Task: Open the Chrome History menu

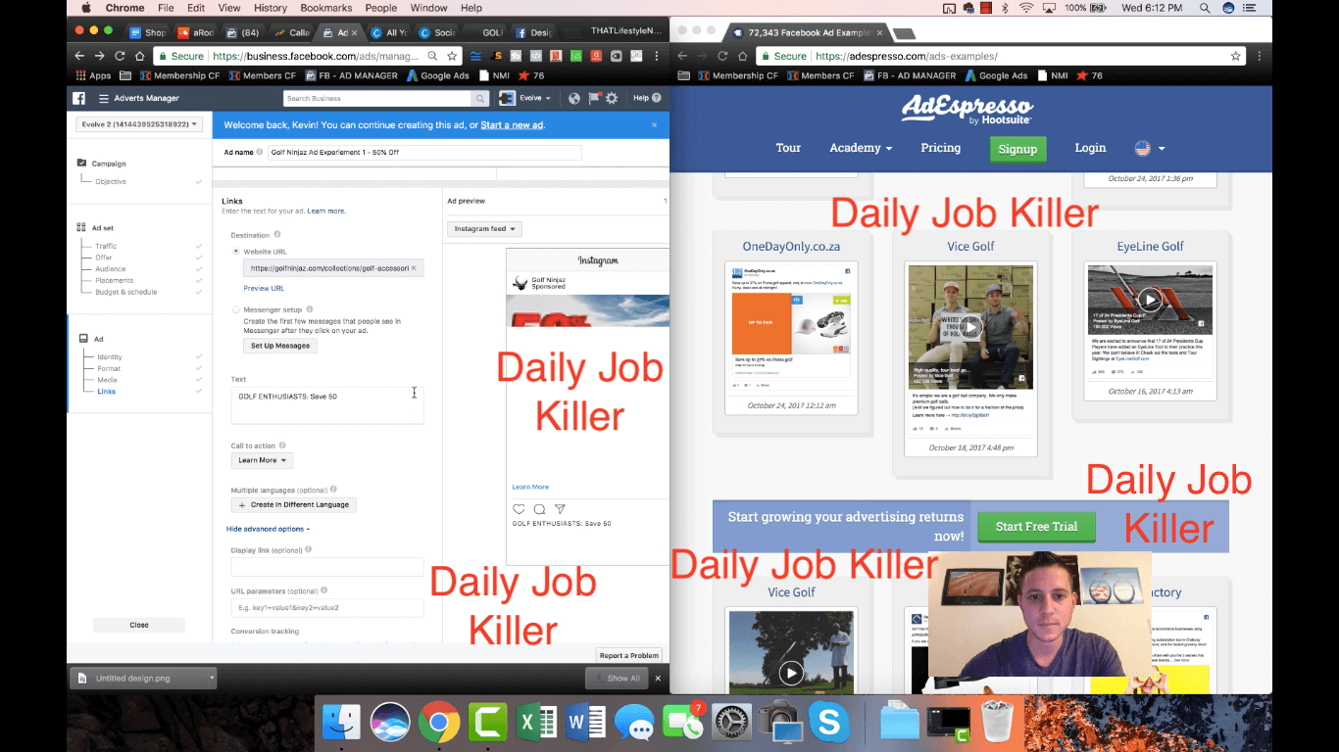Action: click(x=271, y=8)
